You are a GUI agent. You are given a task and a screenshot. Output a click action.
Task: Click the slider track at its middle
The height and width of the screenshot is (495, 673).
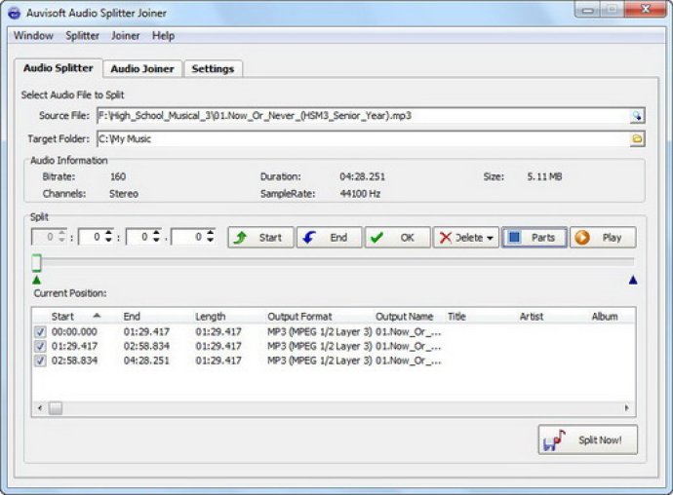click(334, 261)
